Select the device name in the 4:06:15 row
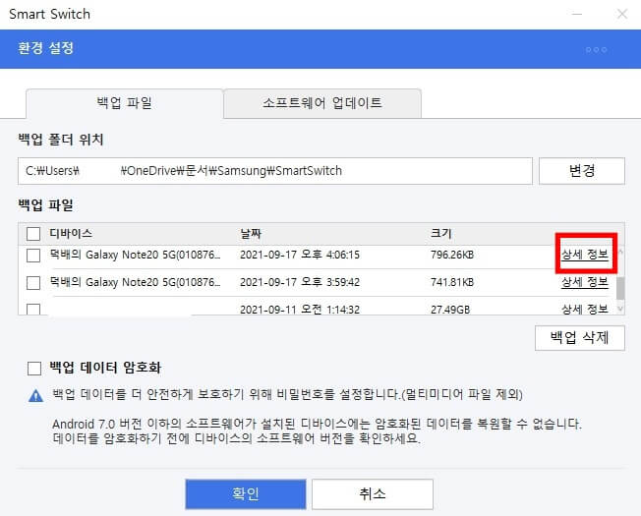The height and width of the screenshot is (516, 641). (x=135, y=255)
